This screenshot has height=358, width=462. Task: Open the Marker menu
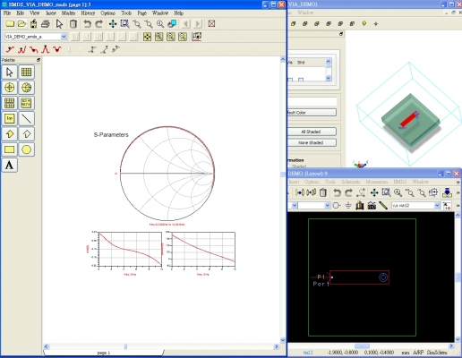click(68, 13)
